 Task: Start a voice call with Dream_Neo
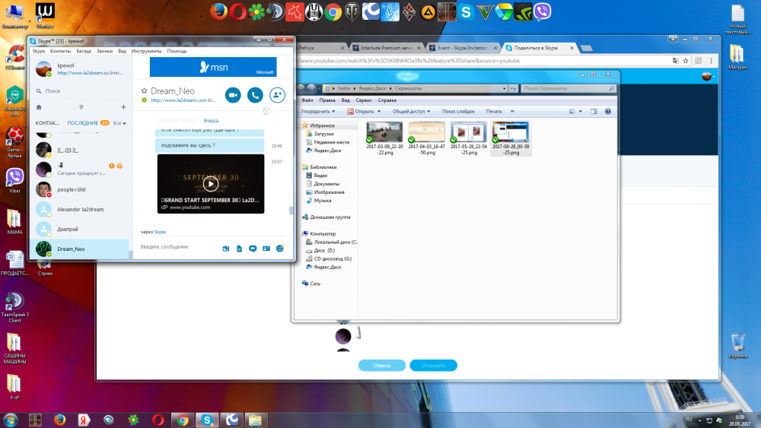(255, 95)
